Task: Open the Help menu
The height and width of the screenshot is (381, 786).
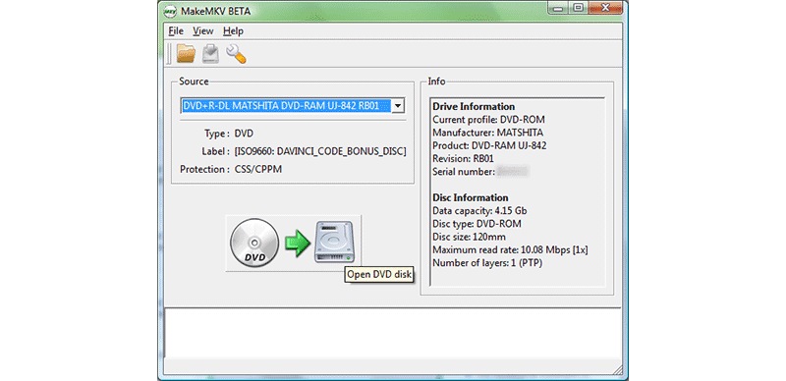Action: pos(233,31)
